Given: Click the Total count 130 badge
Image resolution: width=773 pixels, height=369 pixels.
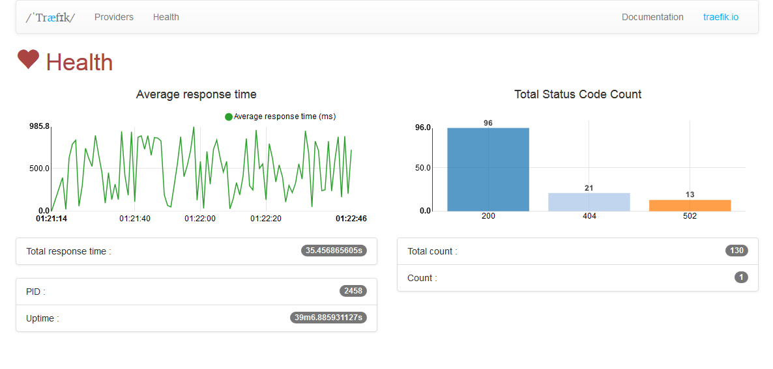Looking at the screenshot, I should click(737, 251).
